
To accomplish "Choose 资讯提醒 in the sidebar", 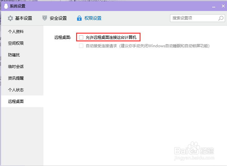I will [x=22, y=78].
